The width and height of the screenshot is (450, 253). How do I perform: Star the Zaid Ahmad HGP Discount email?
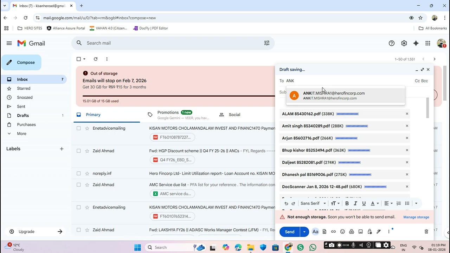coord(87,151)
